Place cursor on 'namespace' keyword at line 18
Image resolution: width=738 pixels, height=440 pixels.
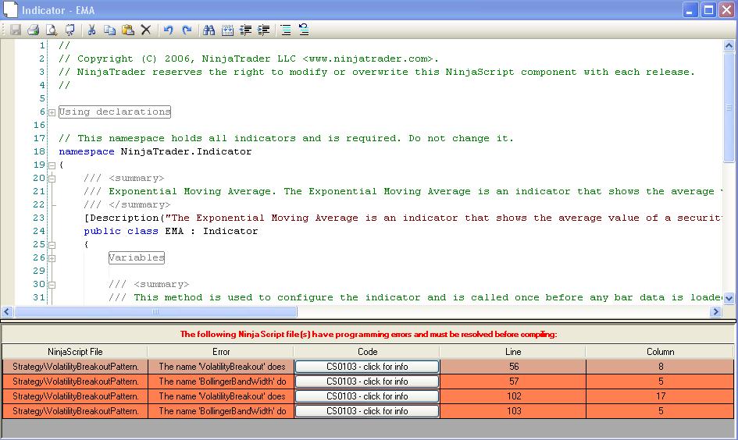(87, 151)
